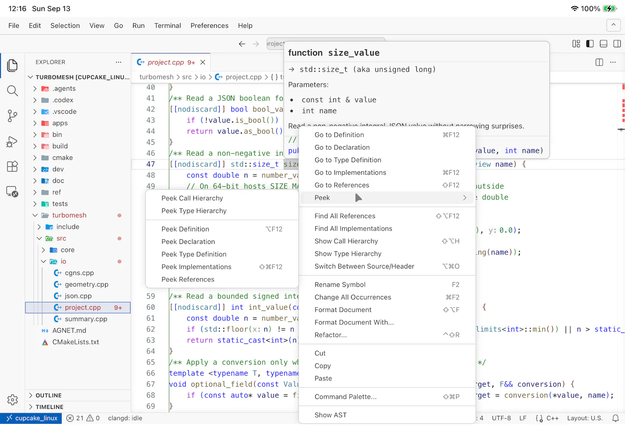625x437 pixels.
Task: Expand the OUTLINE section
Action: [78, 396]
